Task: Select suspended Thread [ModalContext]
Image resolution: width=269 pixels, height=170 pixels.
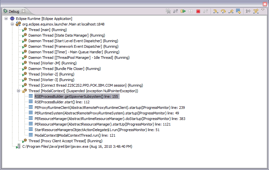Action: click(83, 91)
